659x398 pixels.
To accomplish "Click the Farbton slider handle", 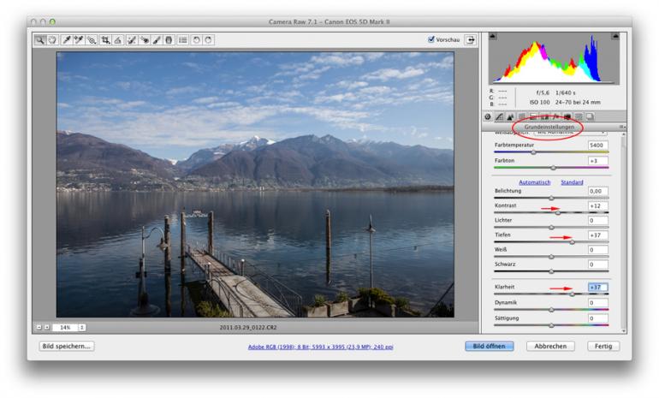I will tap(553, 168).
